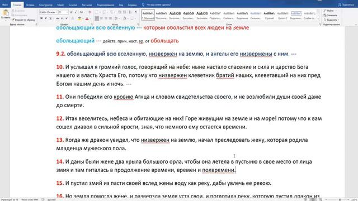Open the Font dialog launcher (Шрифт)
This screenshot has width=358, height=201.
tap(92, 25)
